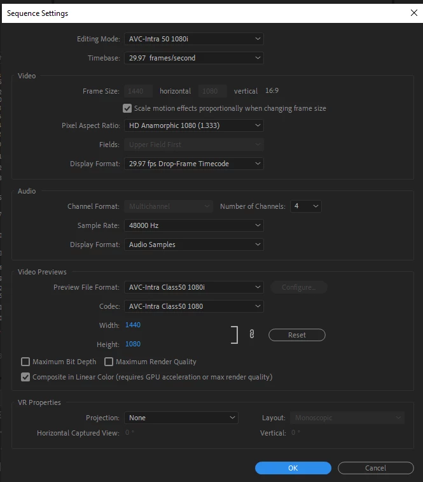Click the Audio section heading
This screenshot has height=482, width=423.
point(27,191)
